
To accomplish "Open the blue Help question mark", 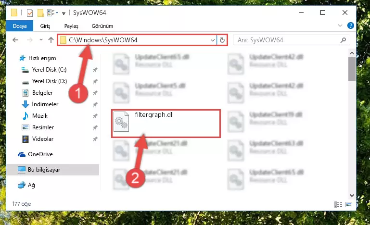I will coord(351,25).
